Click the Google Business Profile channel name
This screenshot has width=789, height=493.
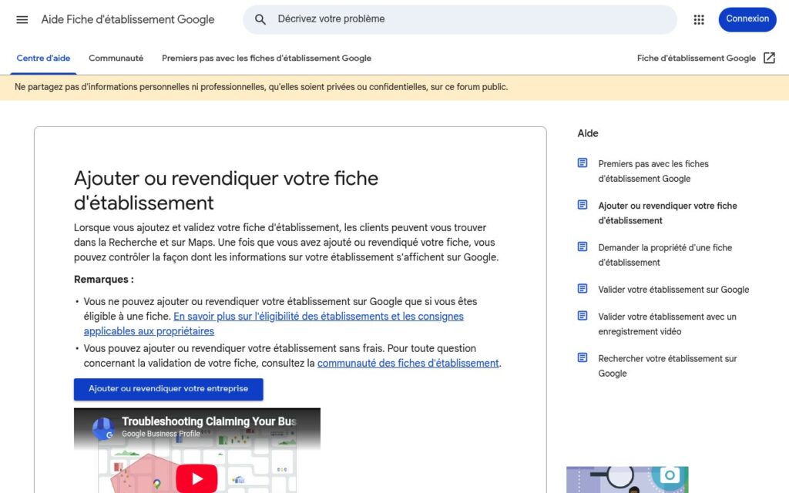click(x=160, y=434)
